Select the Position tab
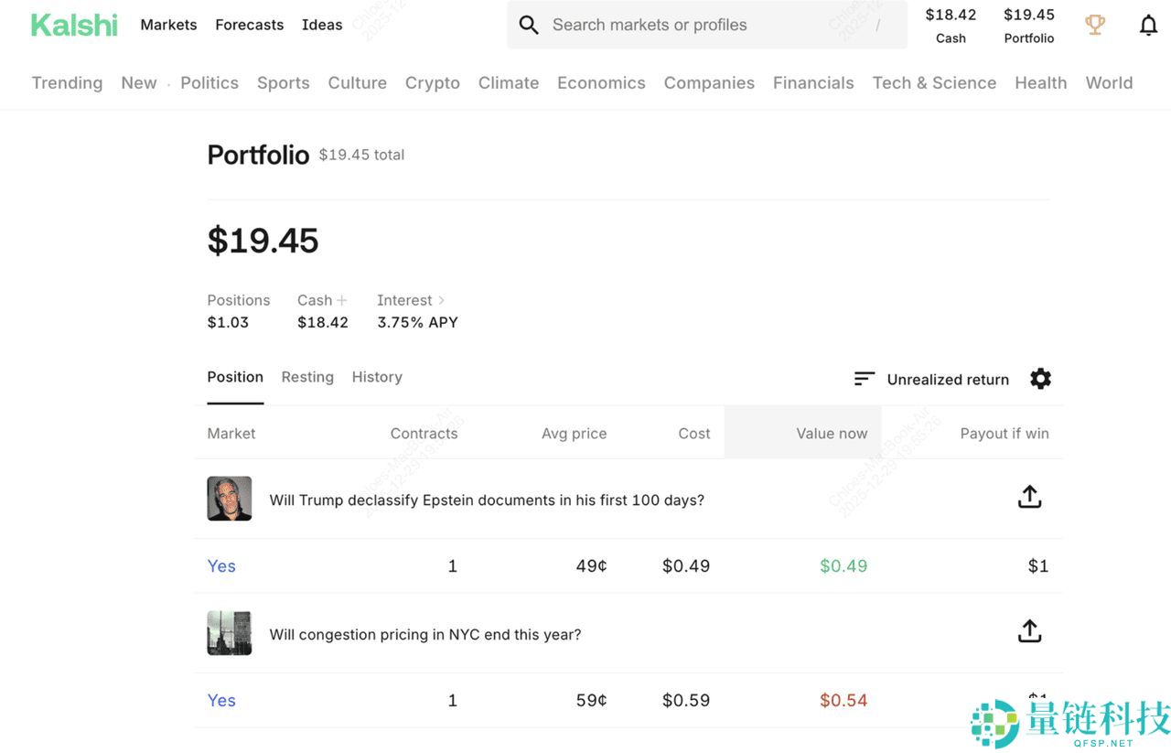This screenshot has height=753, width=1171. pyautogui.click(x=235, y=377)
